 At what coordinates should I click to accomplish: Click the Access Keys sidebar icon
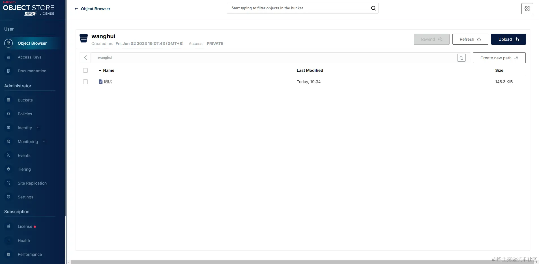8,57
